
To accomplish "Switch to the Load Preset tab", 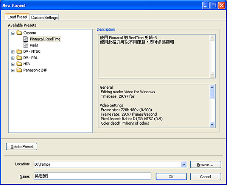I will point(17,17).
